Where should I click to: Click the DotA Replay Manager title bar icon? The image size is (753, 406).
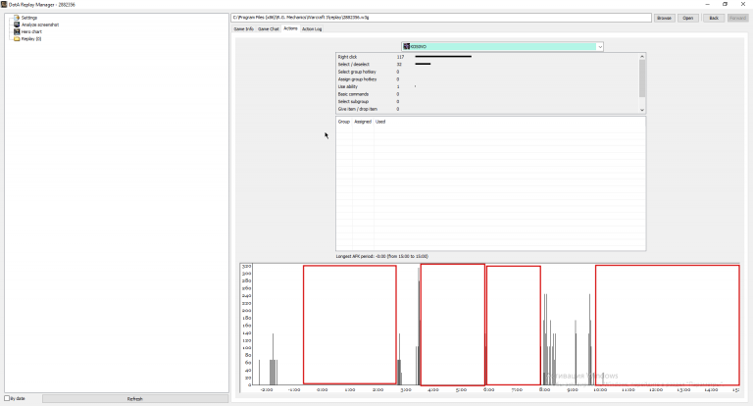coord(4,4)
